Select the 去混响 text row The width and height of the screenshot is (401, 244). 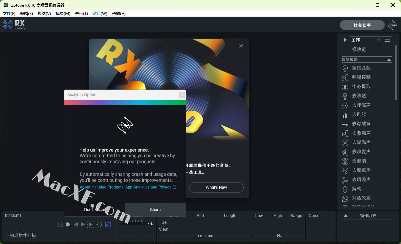pyautogui.click(x=359, y=161)
